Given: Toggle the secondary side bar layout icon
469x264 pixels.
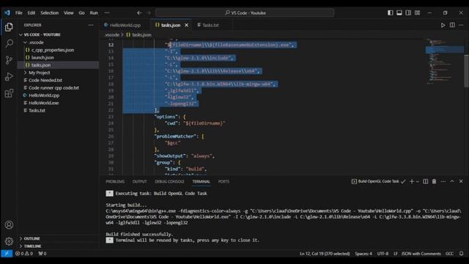Looking at the screenshot, I should click(408, 13).
